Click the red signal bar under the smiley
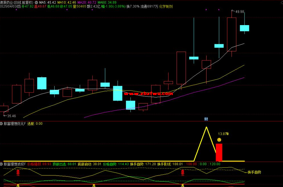Screen dimensions: 283x187 219,152
